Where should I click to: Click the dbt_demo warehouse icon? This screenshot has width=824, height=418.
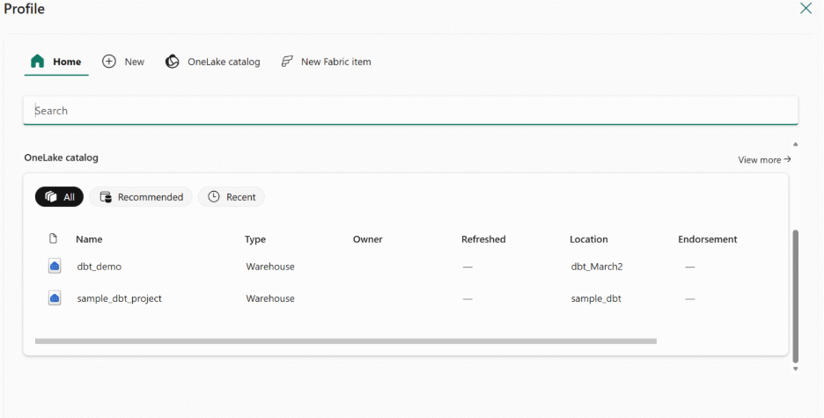pos(55,267)
